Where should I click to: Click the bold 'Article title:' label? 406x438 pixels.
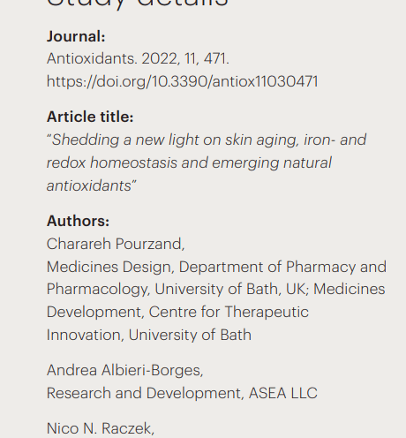click(90, 117)
